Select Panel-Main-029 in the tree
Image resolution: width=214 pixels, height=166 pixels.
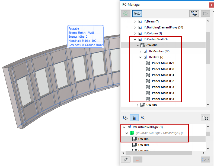coord(163,63)
